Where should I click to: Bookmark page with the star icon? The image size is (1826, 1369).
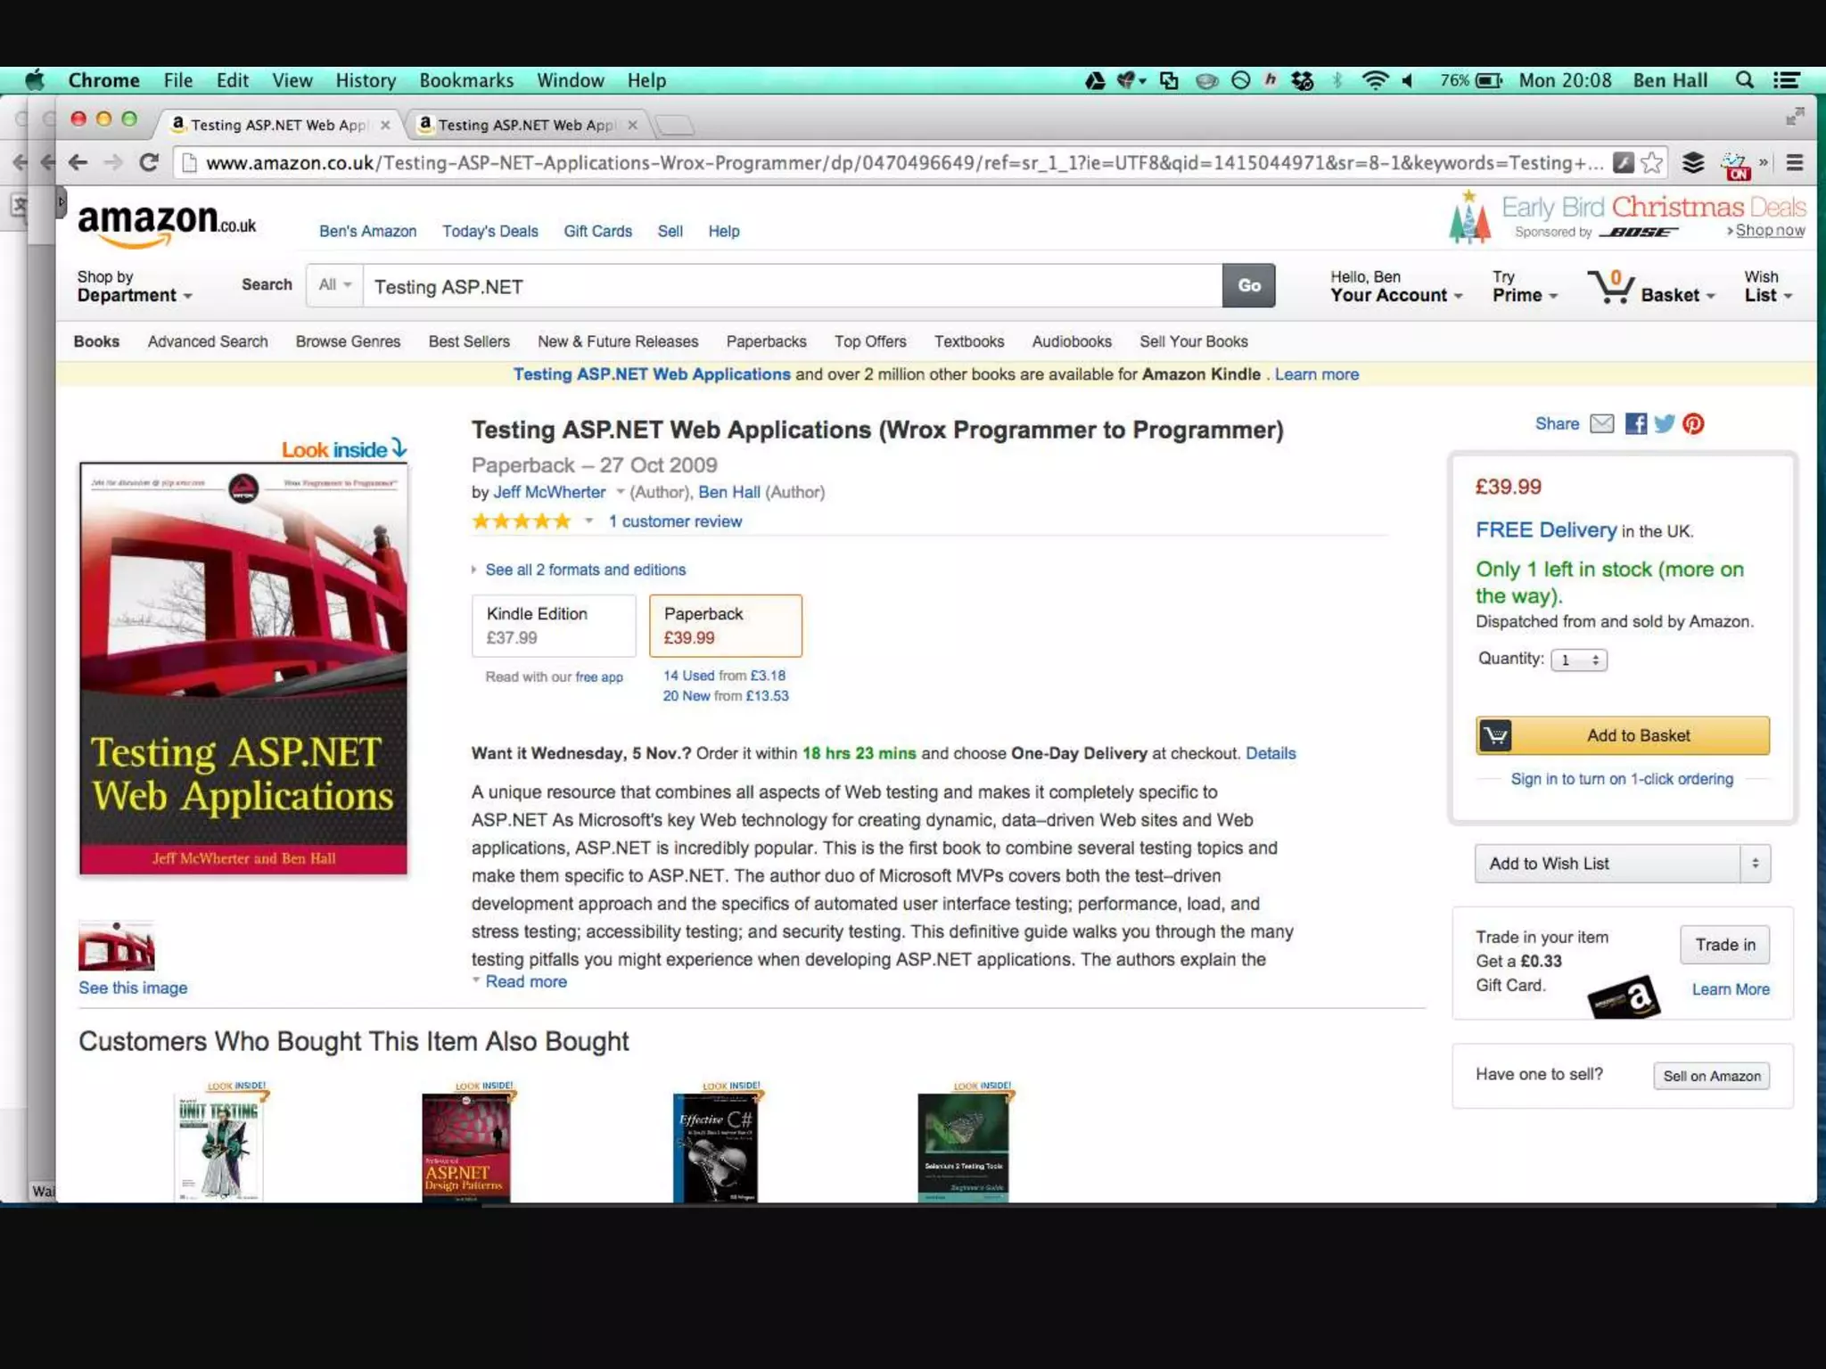[1651, 162]
